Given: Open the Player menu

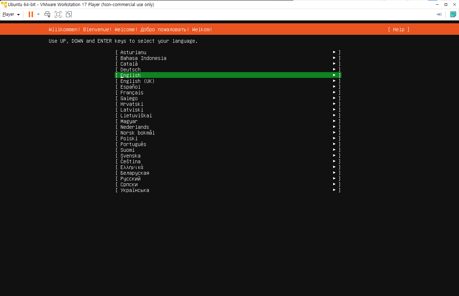Looking at the screenshot, I should [x=11, y=14].
